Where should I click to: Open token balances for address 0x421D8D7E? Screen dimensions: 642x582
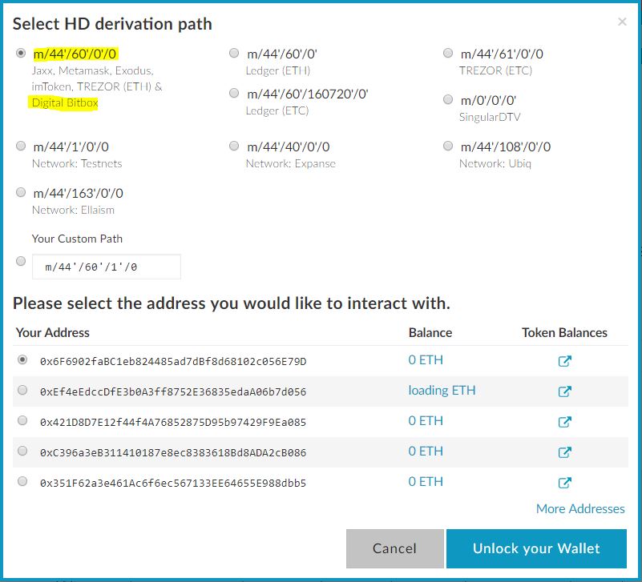tap(564, 422)
